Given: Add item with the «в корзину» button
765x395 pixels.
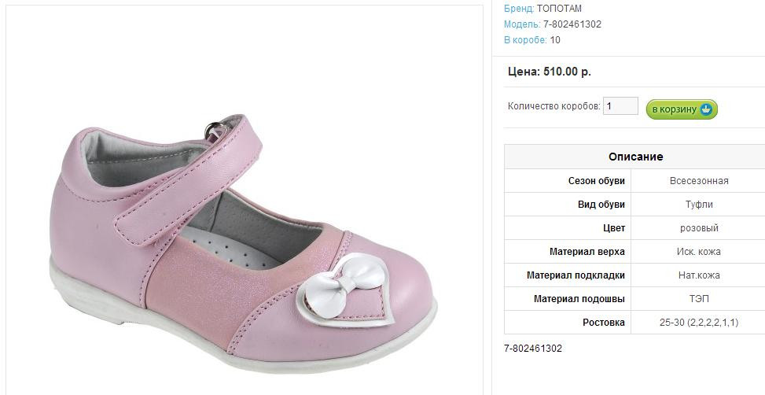Looking at the screenshot, I should (675, 109).
